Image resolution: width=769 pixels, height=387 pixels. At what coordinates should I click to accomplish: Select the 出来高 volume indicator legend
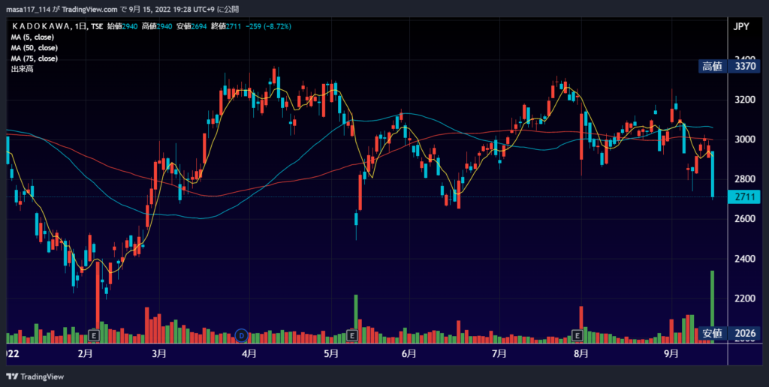click(x=22, y=70)
